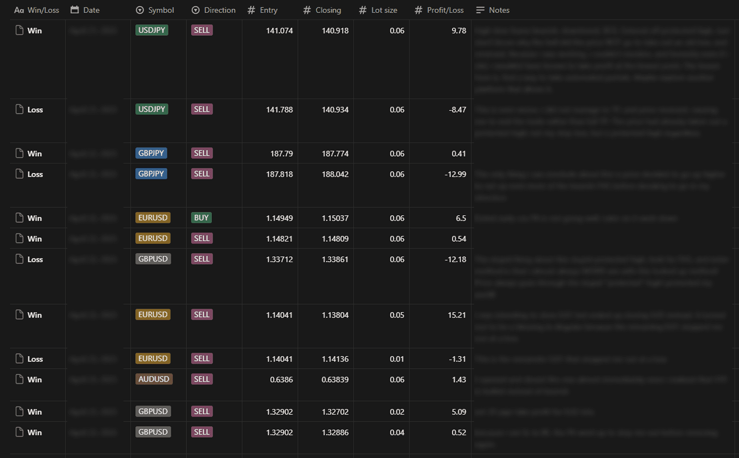Click the page icon of the USDJPY row with entry 141.074

point(19,30)
